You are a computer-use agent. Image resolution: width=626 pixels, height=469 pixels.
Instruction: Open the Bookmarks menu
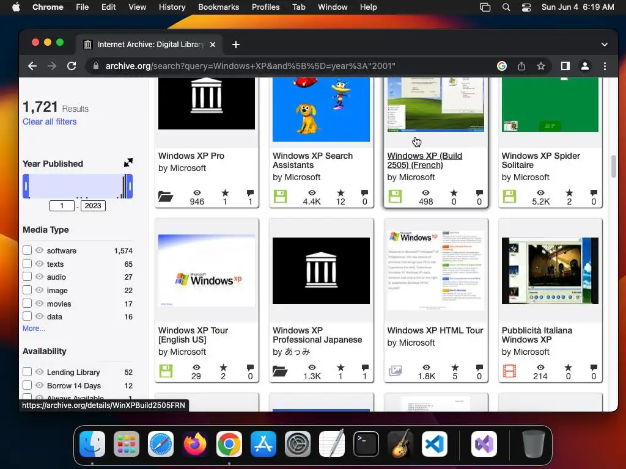coord(218,7)
